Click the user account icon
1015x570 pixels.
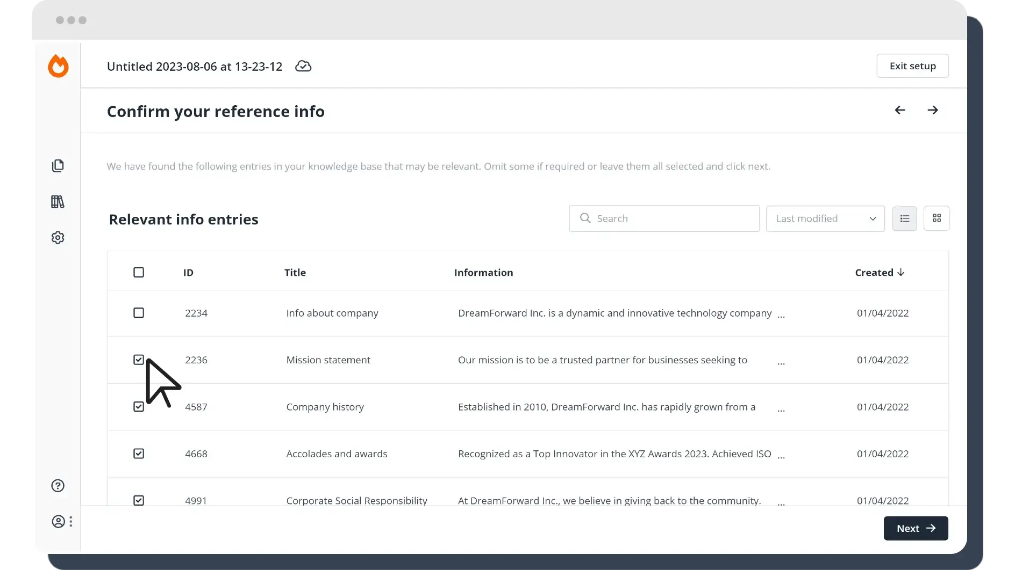pyautogui.click(x=58, y=522)
